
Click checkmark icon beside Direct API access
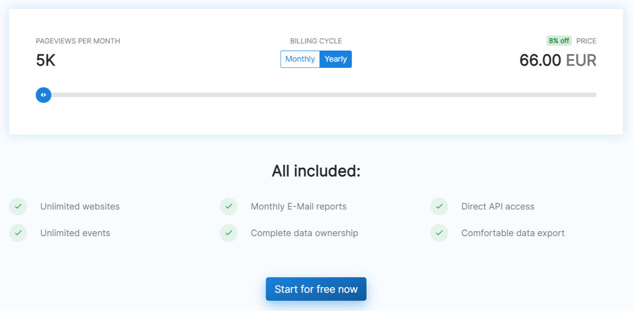(439, 207)
